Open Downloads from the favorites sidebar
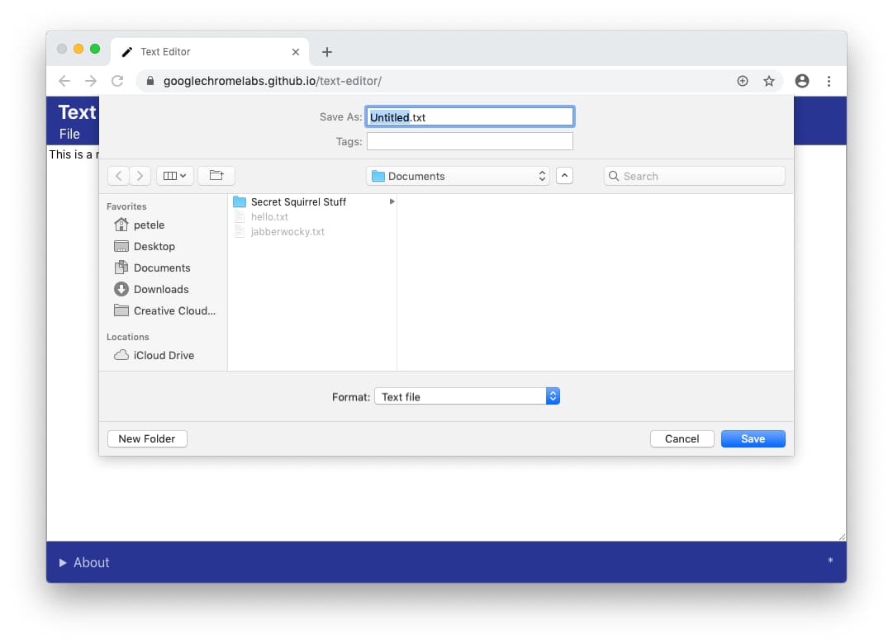The image size is (893, 644). point(158,289)
